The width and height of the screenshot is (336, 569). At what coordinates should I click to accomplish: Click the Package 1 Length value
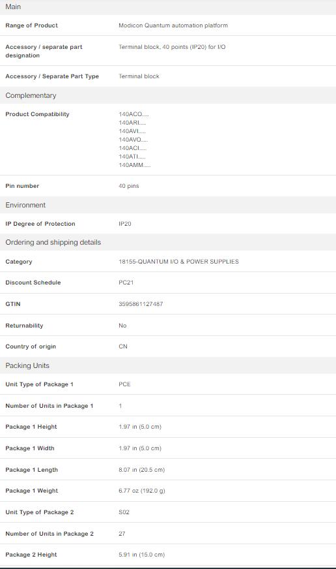(141, 470)
